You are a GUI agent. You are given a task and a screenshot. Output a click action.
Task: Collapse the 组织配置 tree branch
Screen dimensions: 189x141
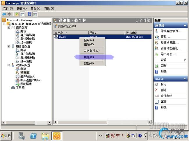(x=9, y=28)
